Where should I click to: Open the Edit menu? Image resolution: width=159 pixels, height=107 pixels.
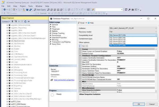point(9,6)
